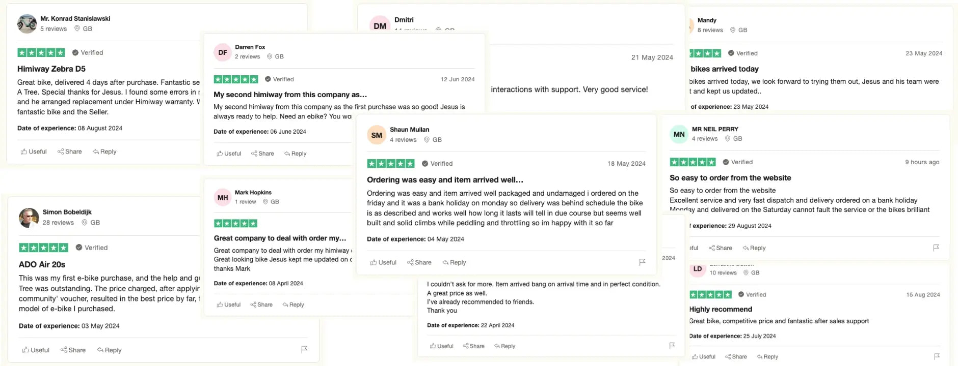Open the Ordering was easy review title
Viewport: 958px width, 366px height.
[445, 180]
